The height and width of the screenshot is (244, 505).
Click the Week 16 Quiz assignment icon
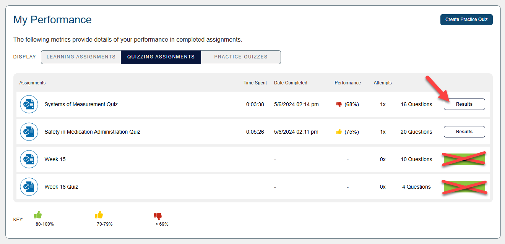point(29,187)
